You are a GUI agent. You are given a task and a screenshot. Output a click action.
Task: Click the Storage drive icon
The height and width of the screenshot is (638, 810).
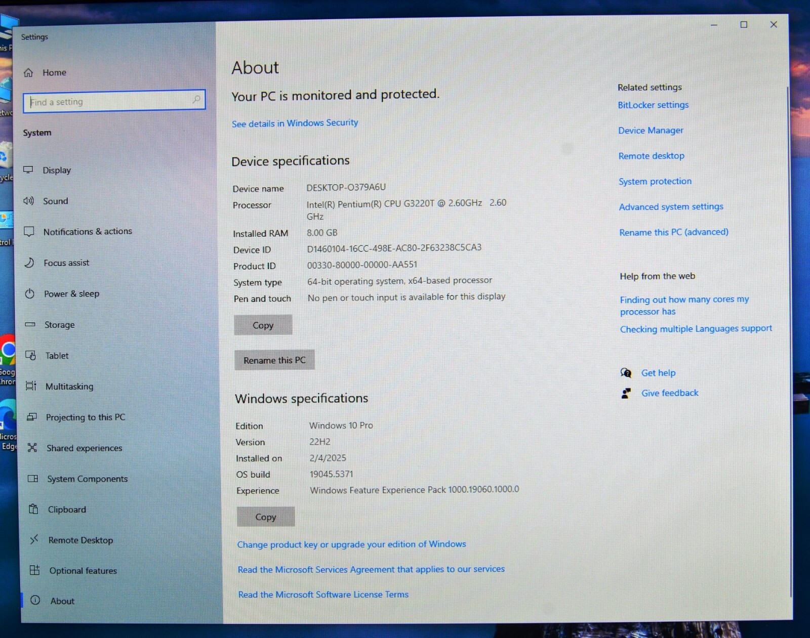30,324
